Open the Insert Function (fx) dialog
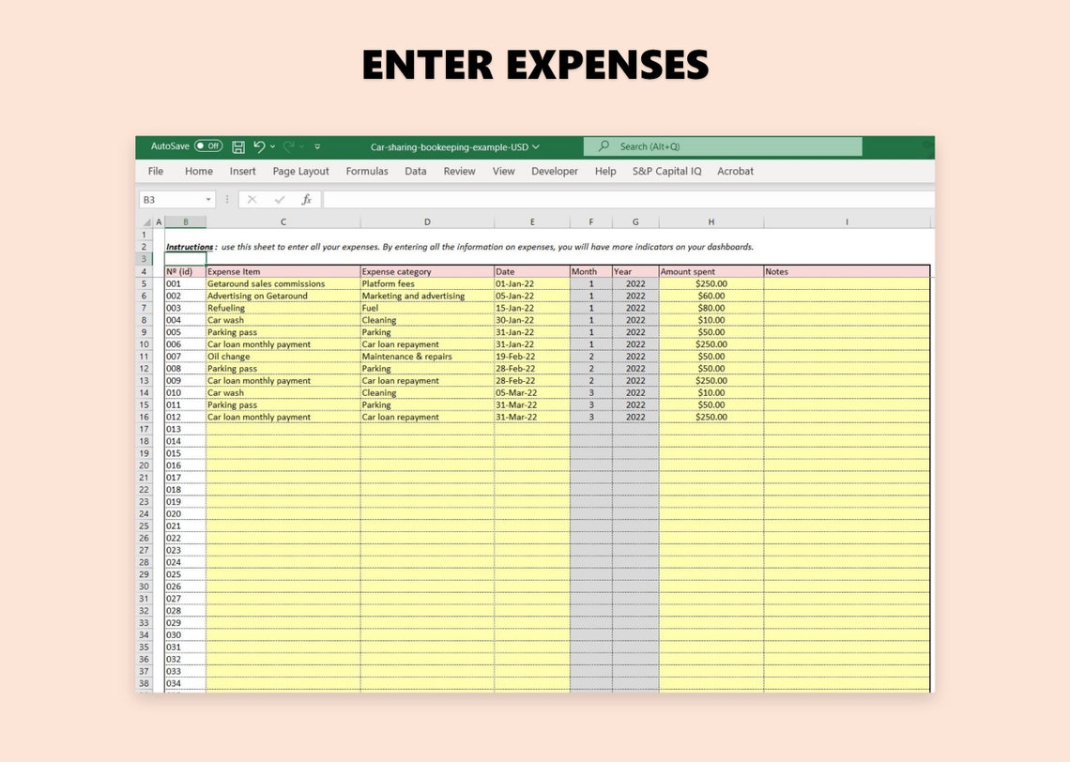1070x762 pixels. coord(307,199)
